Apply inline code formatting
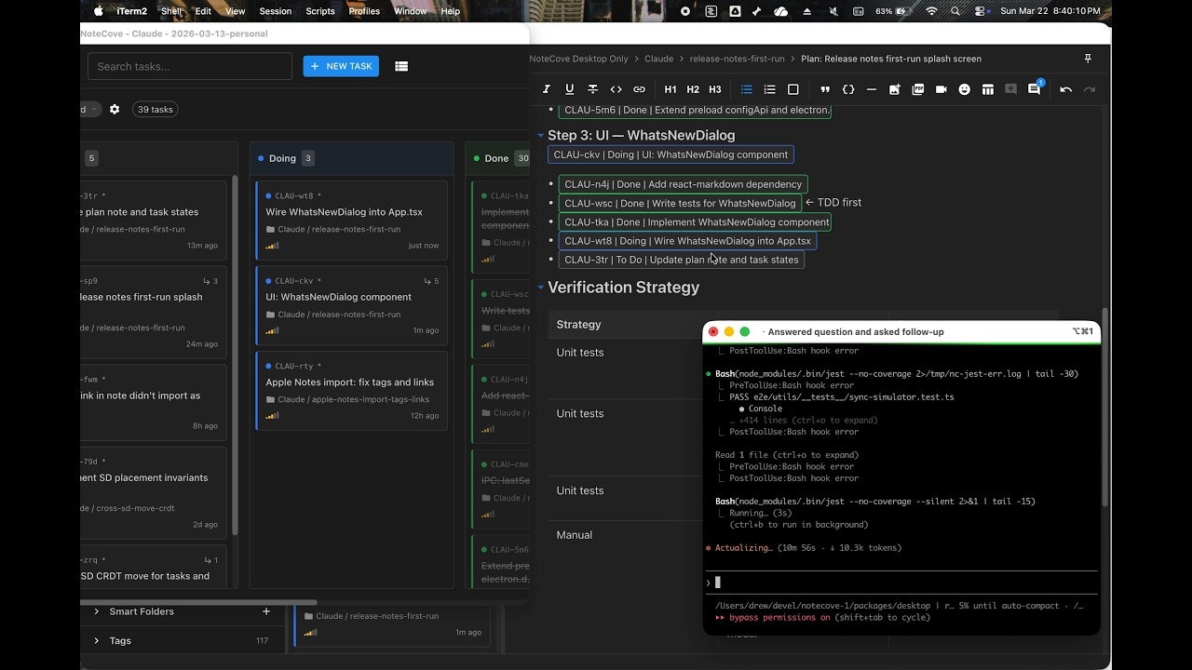The image size is (1192, 670). [616, 89]
